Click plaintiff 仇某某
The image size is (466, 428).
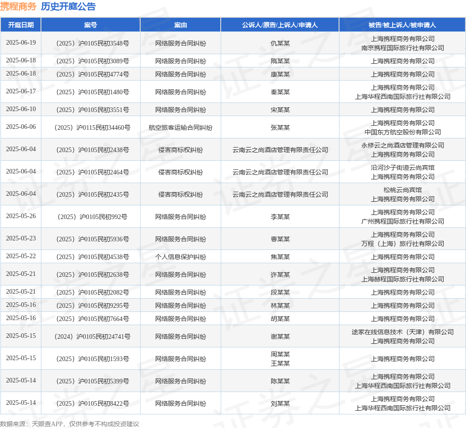coord(280,43)
